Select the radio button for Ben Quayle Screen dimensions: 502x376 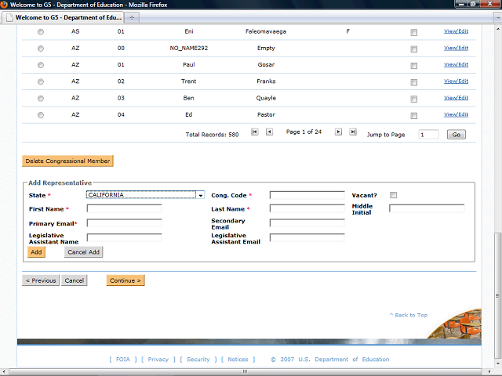click(41, 98)
